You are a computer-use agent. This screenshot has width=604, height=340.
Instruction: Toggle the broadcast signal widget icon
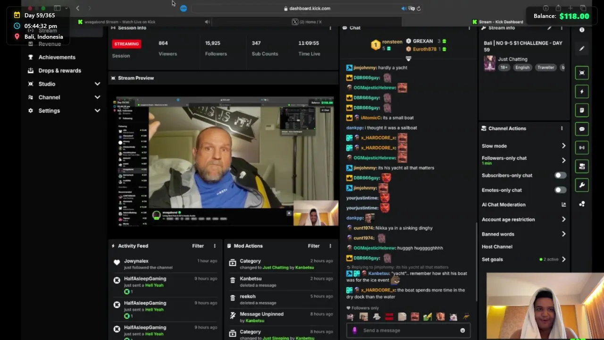click(582, 147)
